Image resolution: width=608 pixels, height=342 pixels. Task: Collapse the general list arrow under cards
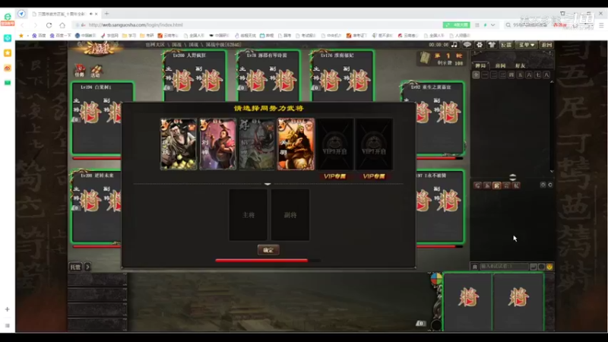coord(268,184)
